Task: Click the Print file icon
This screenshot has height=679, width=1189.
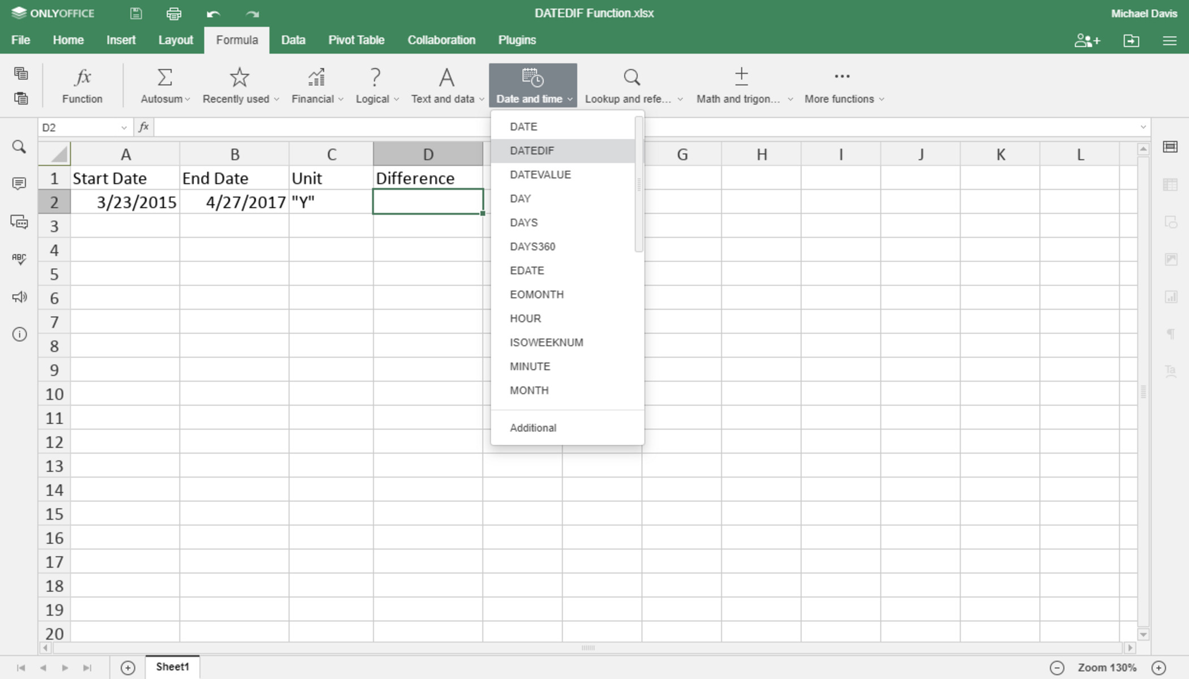Action: tap(174, 13)
